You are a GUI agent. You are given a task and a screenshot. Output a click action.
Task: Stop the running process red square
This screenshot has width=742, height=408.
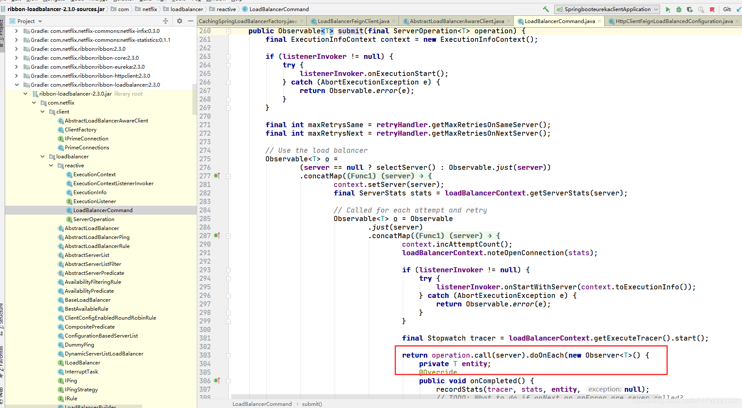(712, 9)
